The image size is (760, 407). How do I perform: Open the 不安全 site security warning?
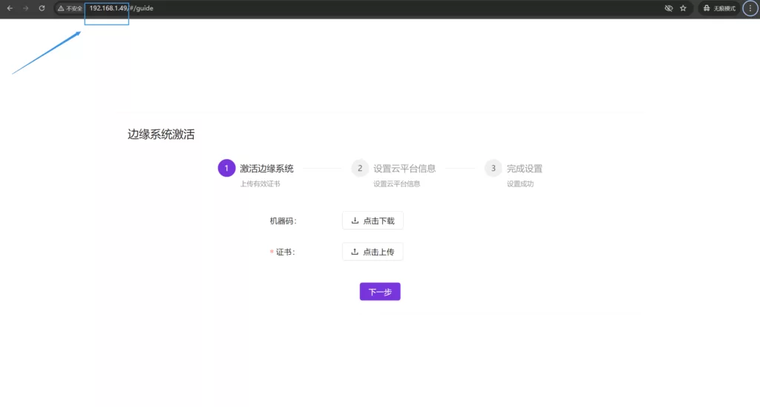pos(71,8)
